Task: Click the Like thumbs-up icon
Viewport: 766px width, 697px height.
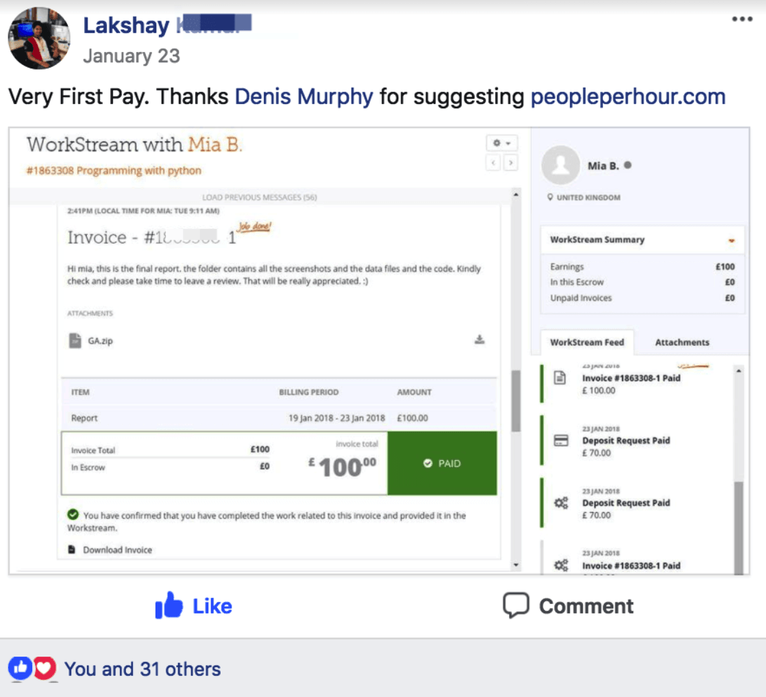Action: (169, 605)
